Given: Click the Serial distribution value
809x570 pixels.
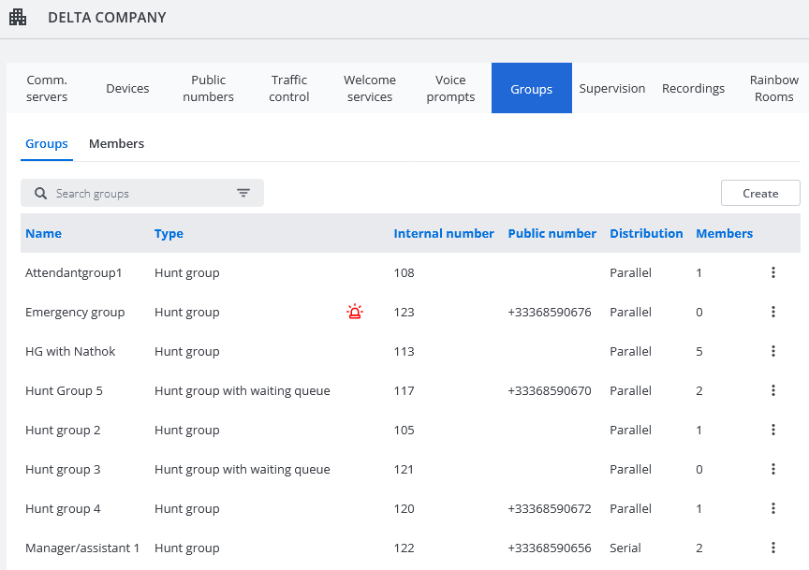Looking at the screenshot, I should (625, 548).
